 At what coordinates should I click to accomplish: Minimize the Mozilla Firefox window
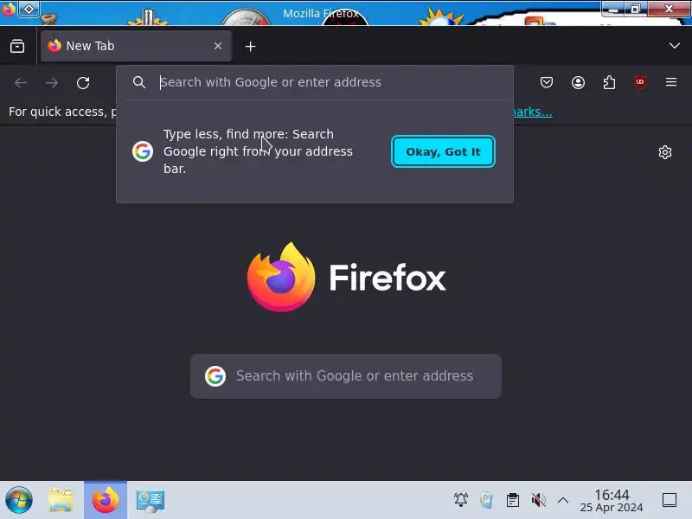point(613,9)
